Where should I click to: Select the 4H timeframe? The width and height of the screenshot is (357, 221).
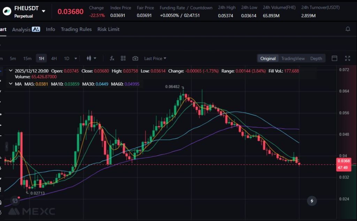click(x=54, y=59)
